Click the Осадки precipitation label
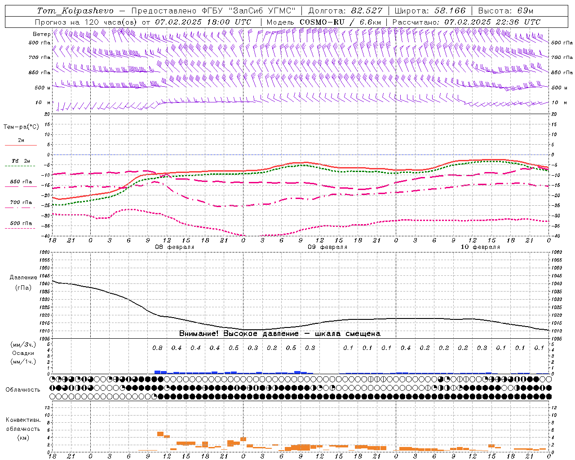 click(23, 353)
